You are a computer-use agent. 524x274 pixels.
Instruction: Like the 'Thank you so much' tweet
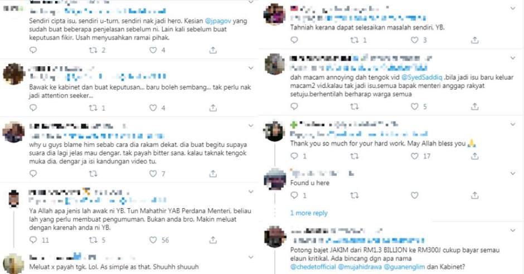coord(414,156)
